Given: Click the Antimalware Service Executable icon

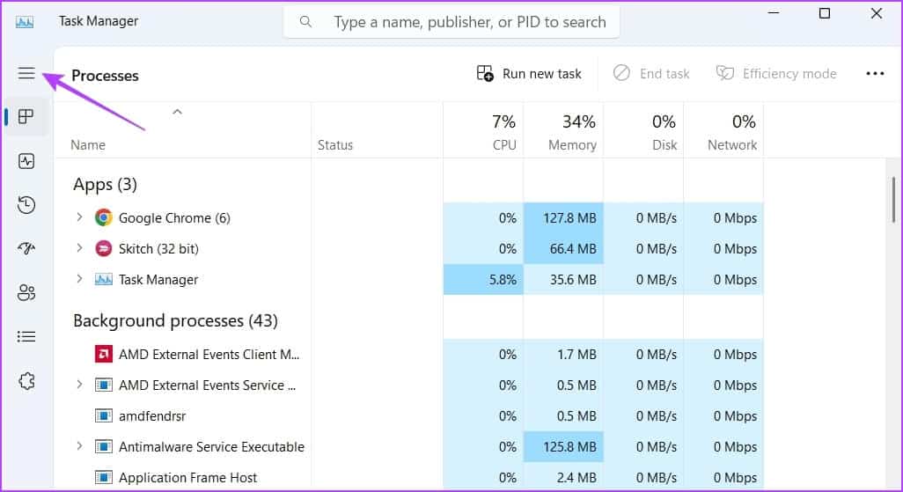Looking at the screenshot, I should (x=104, y=446).
